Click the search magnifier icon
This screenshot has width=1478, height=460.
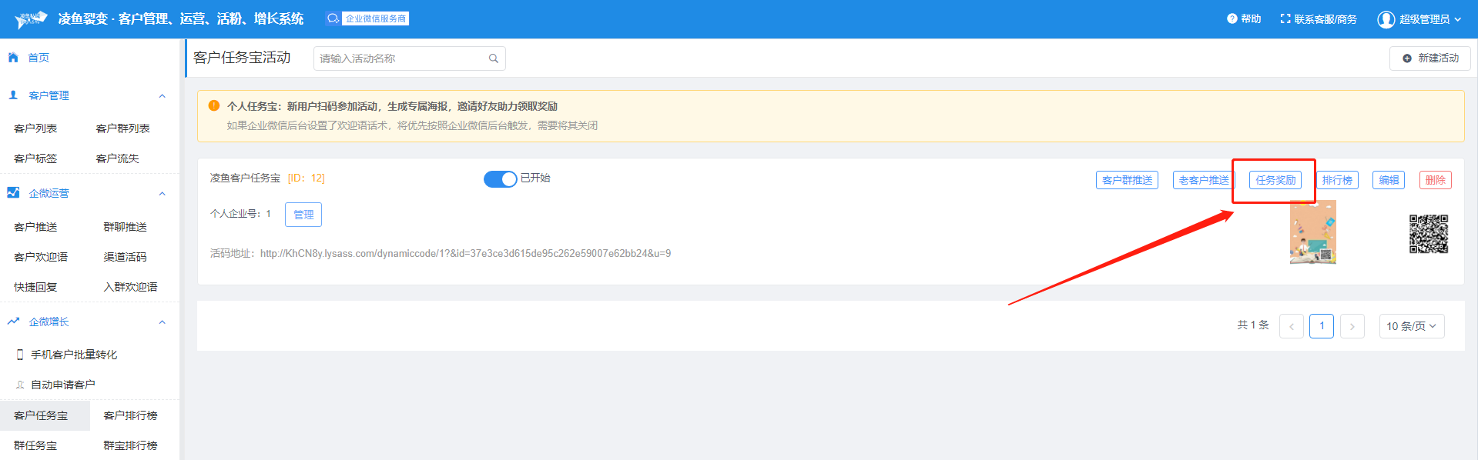tap(493, 58)
